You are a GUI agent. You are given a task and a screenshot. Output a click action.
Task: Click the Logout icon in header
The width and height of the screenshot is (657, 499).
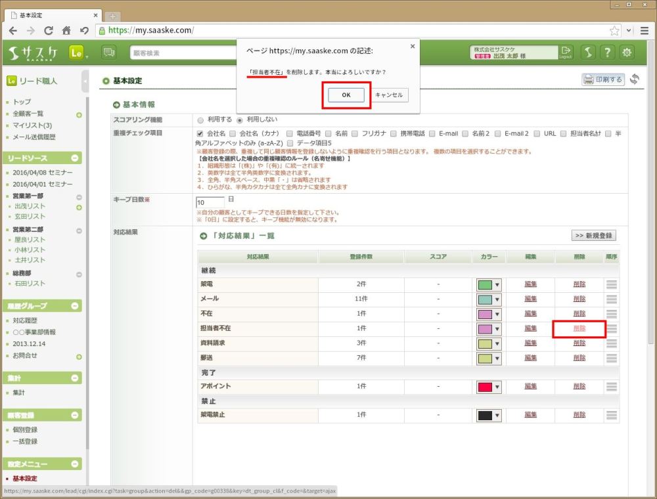coord(566,53)
